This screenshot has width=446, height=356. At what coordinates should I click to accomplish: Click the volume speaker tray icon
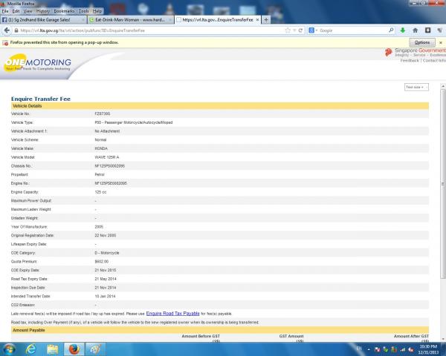pyautogui.click(x=411, y=349)
